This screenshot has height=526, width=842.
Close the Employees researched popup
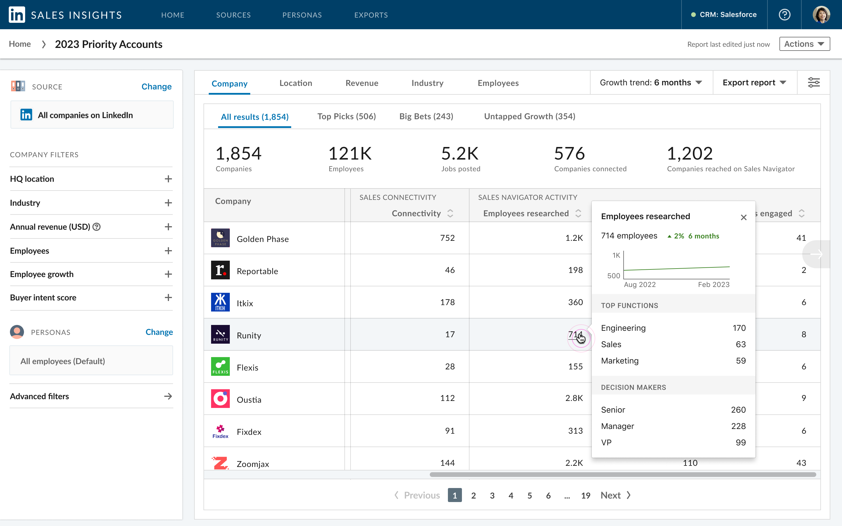tap(743, 217)
